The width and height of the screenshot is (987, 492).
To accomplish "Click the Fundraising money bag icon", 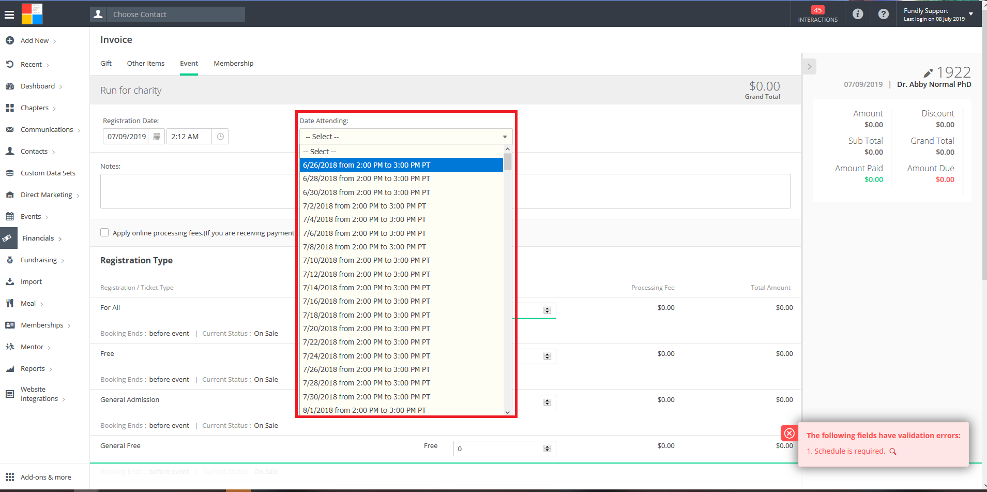I will tap(10, 260).
